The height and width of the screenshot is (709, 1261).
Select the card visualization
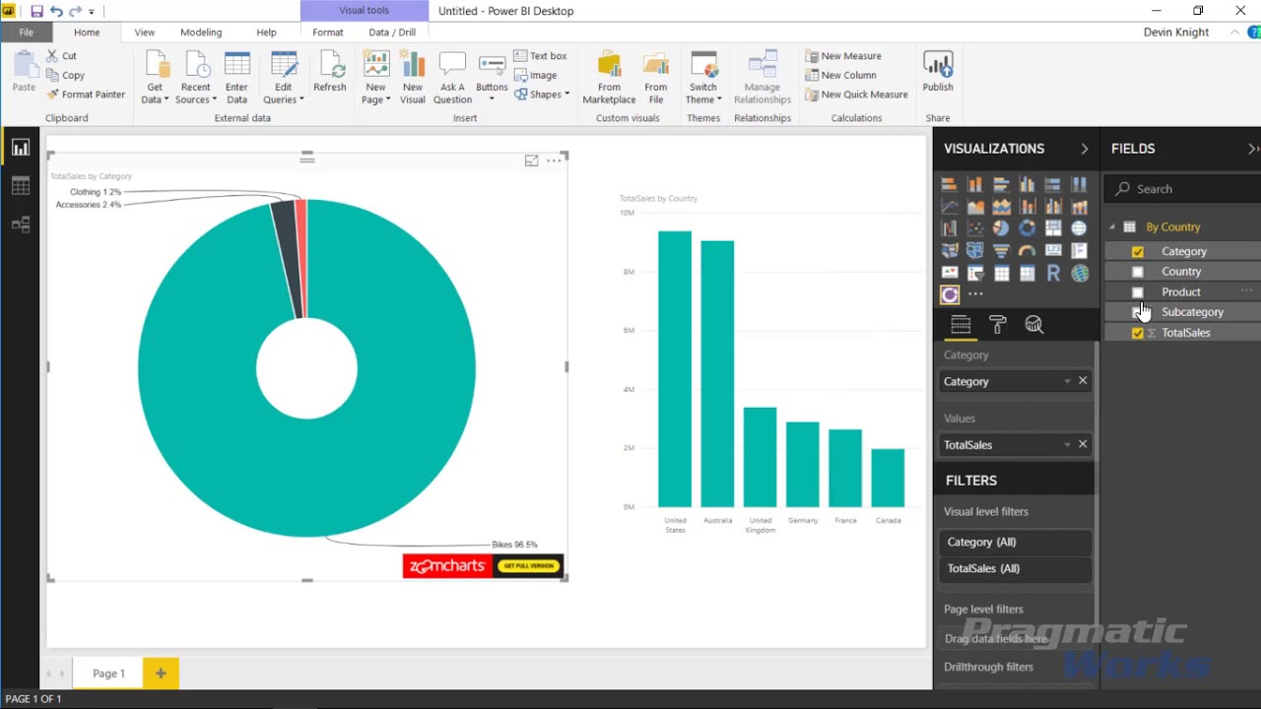click(x=1053, y=250)
